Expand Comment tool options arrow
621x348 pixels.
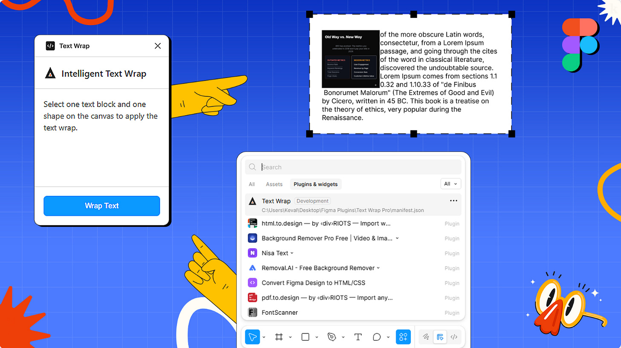point(388,337)
